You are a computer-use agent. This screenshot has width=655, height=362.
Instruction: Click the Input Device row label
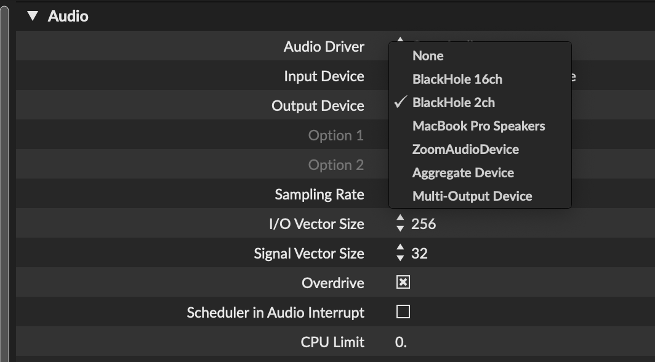pyautogui.click(x=324, y=76)
